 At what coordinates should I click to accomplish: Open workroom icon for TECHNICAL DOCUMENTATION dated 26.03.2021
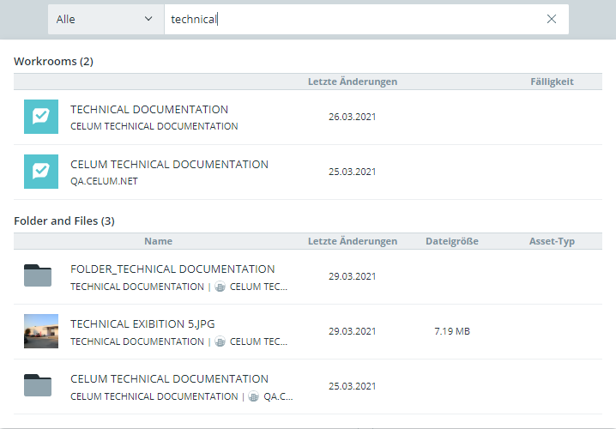41,117
